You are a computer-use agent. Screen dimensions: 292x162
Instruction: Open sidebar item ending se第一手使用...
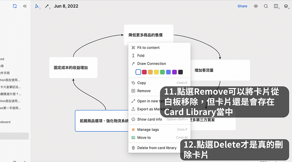coord(10,108)
